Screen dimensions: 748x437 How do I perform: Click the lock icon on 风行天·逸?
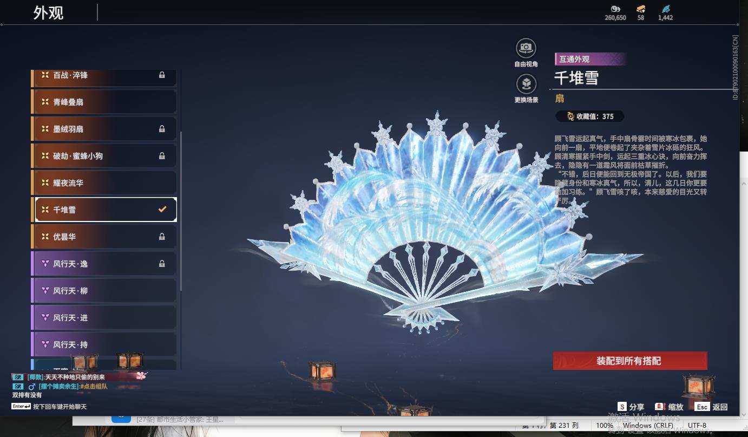tap(162, 264)
